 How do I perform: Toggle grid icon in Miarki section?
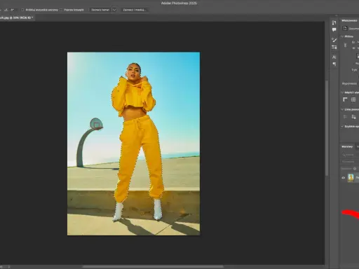[x=353, y=99]
